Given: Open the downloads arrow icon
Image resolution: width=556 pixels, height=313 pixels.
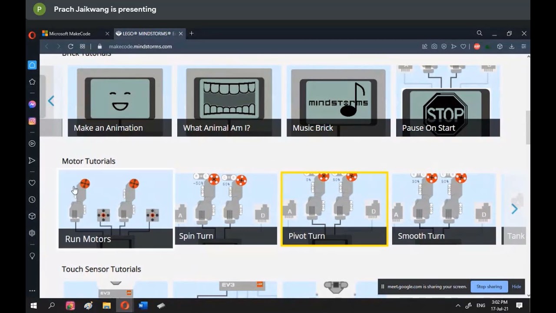Looking at the screenshot, I should point(512,47).
